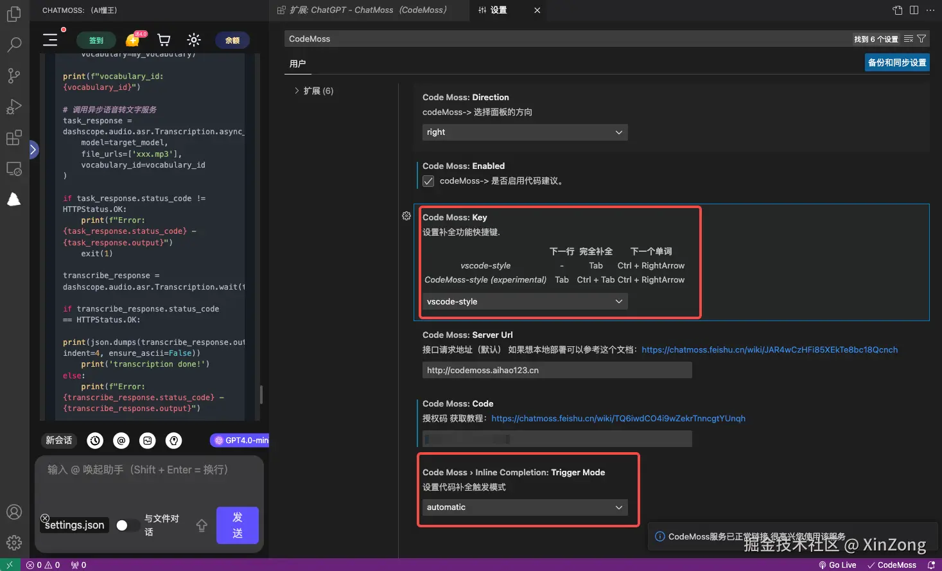Click the ChatMoss panel vertical scrollbar
The image size is (942, 571).
point(261,394)
